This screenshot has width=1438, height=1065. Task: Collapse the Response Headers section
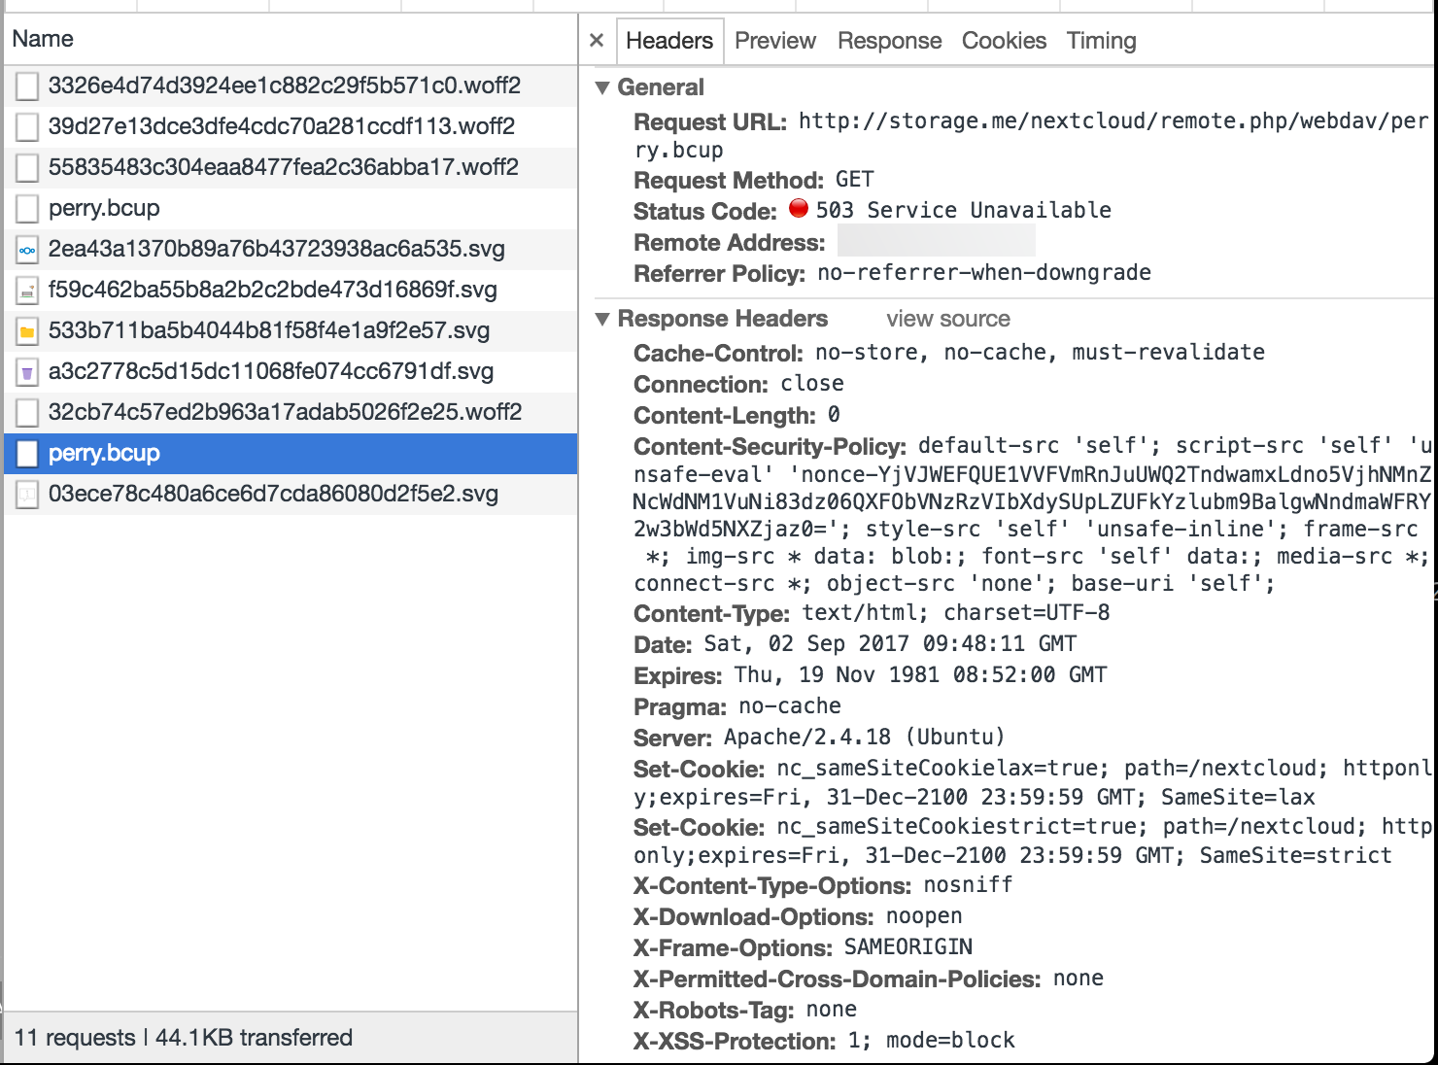pos(605,318)
